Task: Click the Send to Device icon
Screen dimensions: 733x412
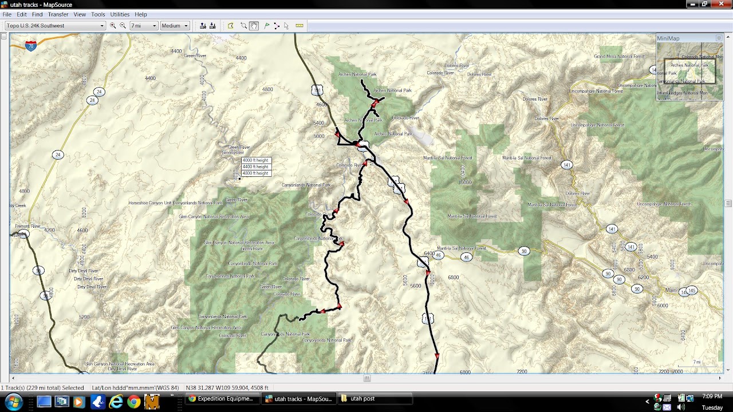Action: pyautogui.click(x=203, y=26)
